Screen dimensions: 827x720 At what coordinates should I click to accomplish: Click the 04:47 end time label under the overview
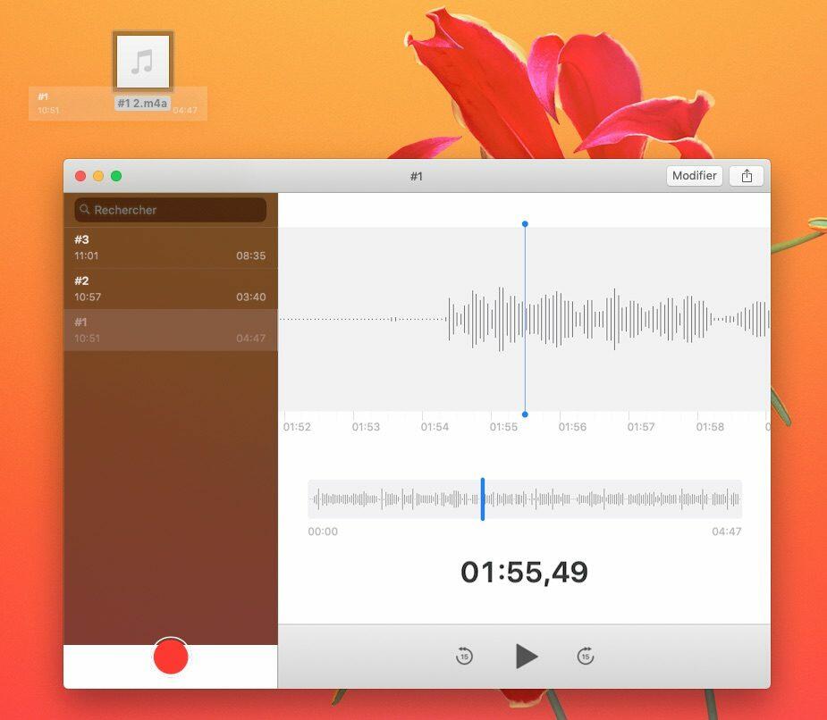(726, 532)
